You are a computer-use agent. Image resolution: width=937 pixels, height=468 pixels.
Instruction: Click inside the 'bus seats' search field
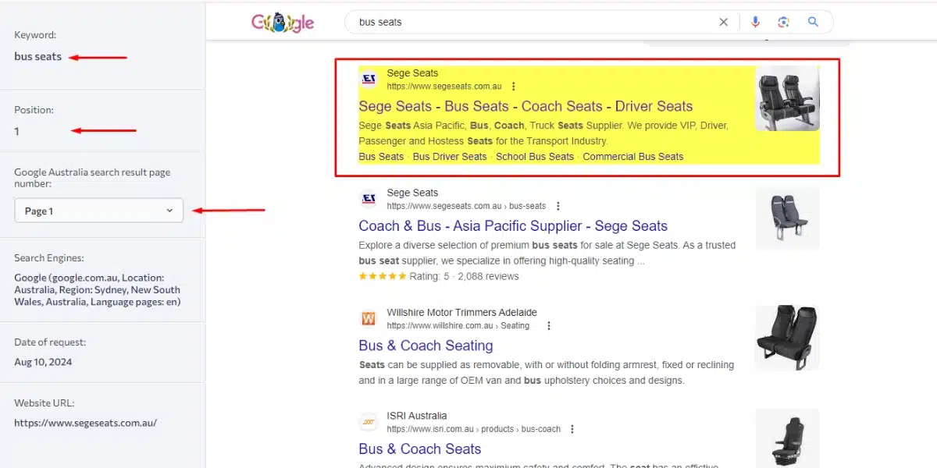click(531, 22)
